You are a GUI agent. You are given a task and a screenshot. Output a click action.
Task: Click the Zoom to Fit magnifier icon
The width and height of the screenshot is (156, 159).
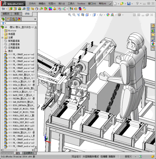point(70,15)
